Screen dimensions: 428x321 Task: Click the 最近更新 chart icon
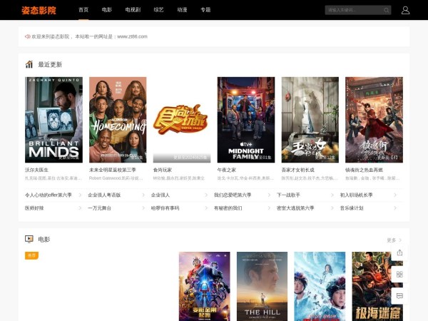pos(29,64)
